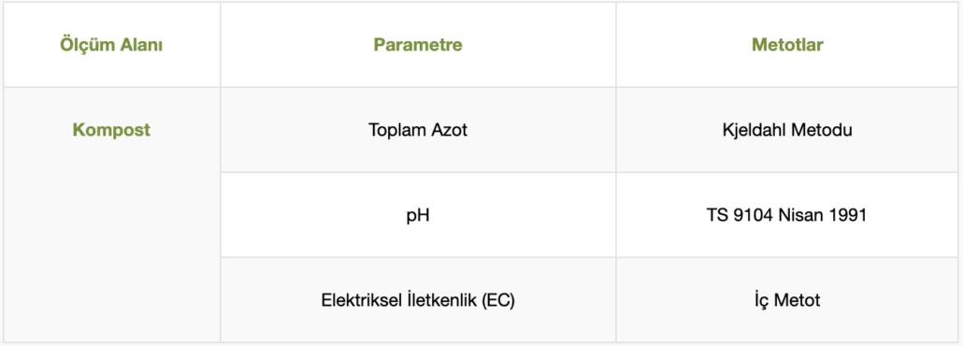Click the Elektriksel İletkenlik (EC) cell
Viewport: 963px width, 346px height.
[418, 301]
